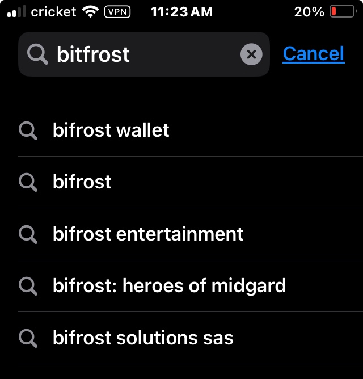Tap the magnifier beside bifrost solutions sas
The height and width of the screenshot is (379, 363).
(x=28, y=338)
